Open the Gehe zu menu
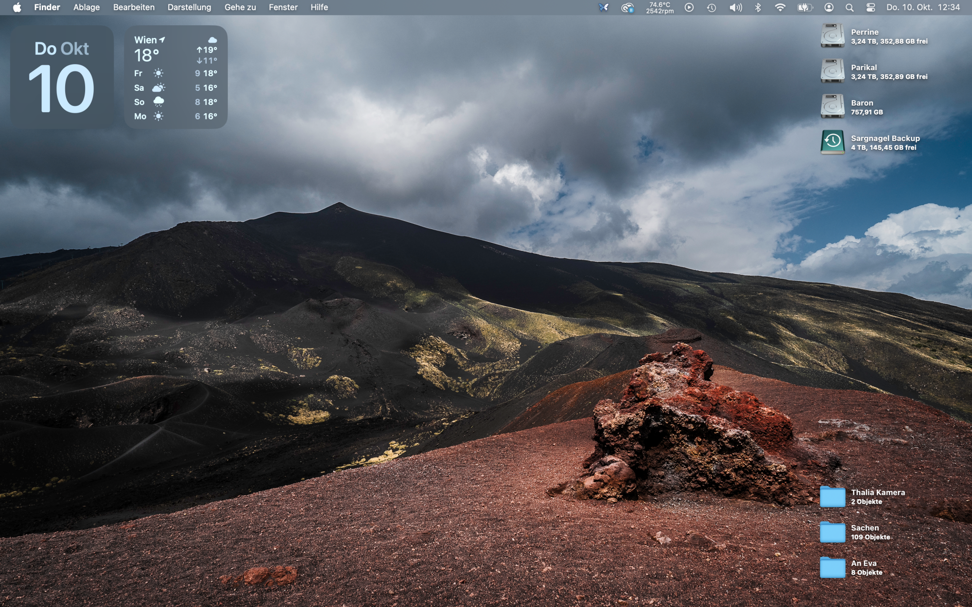 tap(240, 7)
